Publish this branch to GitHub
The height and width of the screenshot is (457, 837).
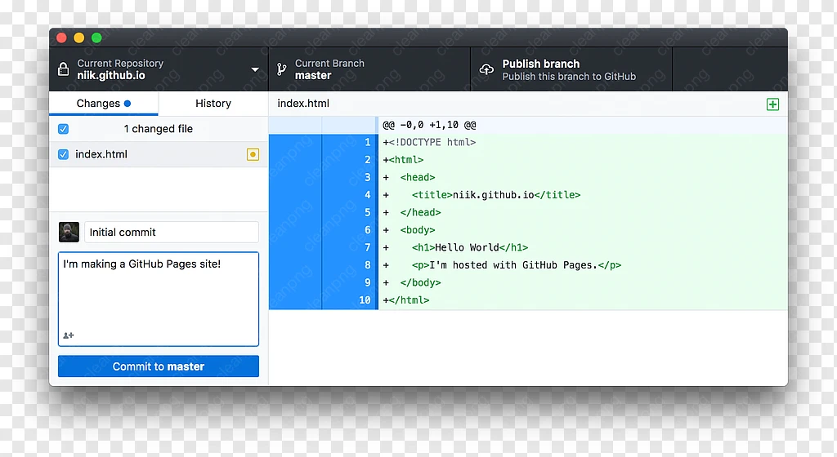(571, 69)
